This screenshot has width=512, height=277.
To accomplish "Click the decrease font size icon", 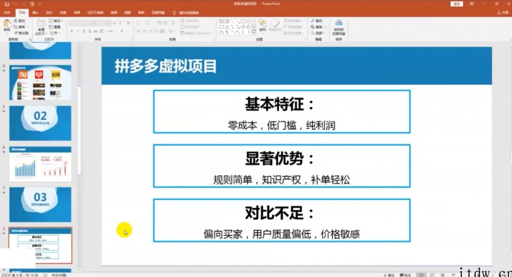I will tap(120, 23).
